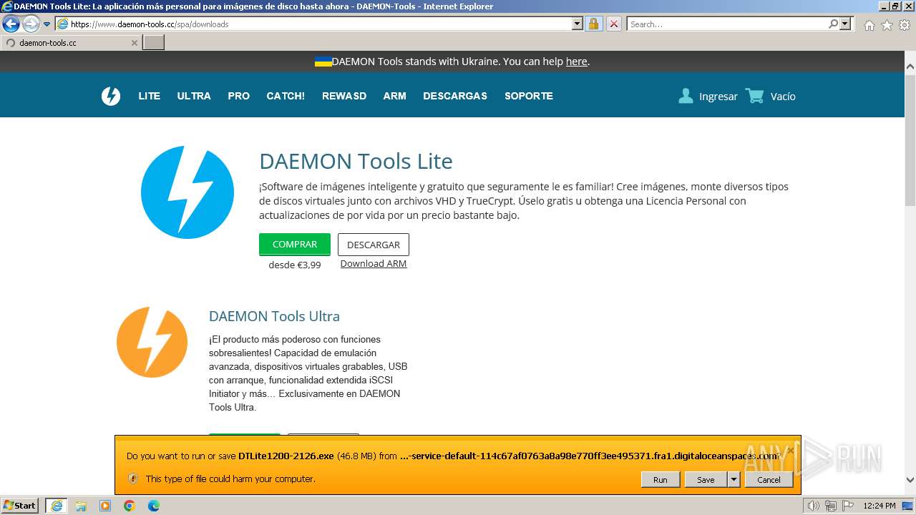Click the 12:24 PM system clock
916x515 pixels.
click(x=880, y=506)
